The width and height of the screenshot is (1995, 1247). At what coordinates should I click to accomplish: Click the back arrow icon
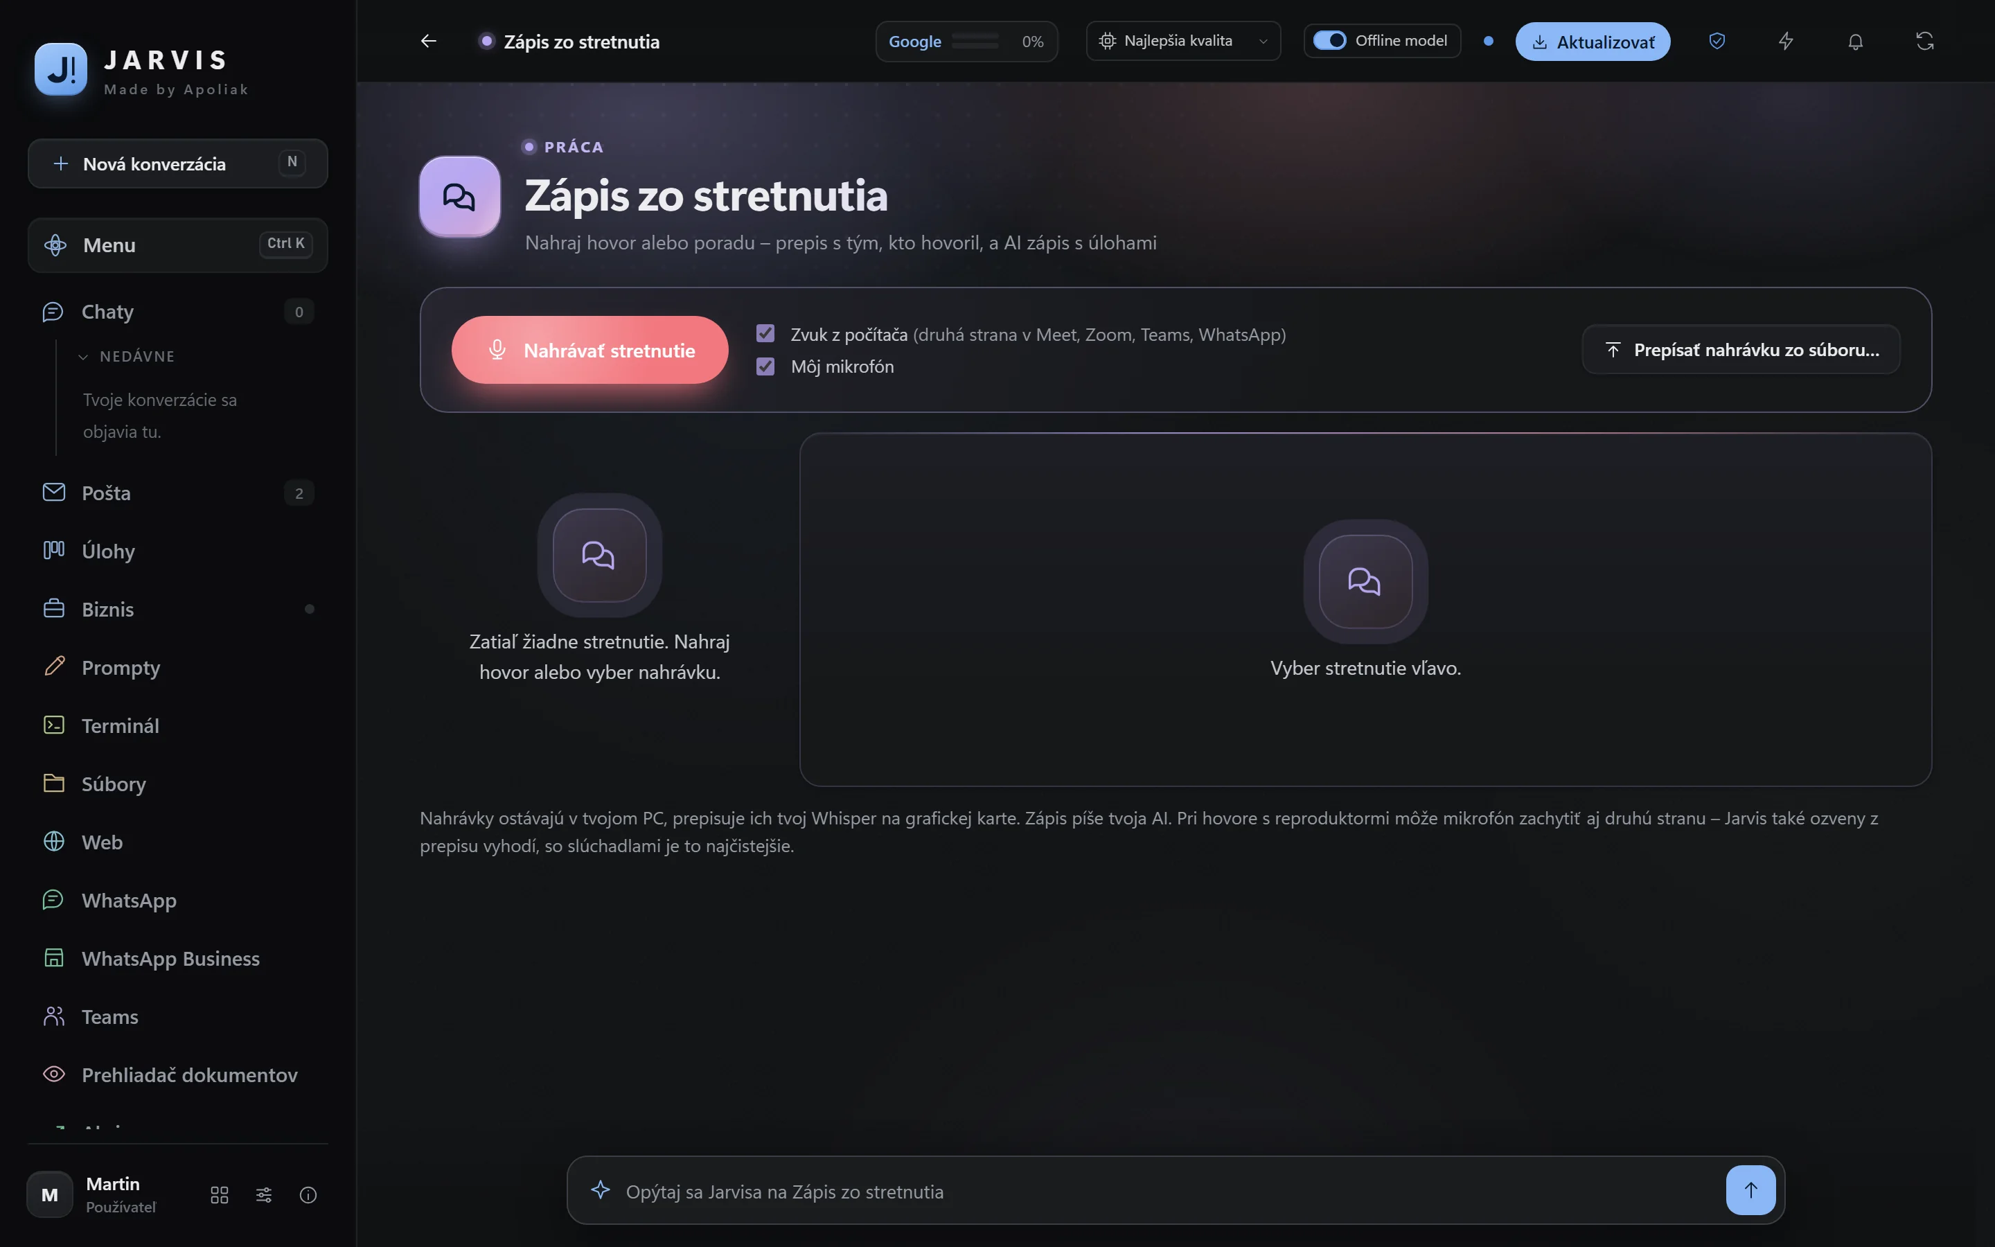[429, 40]
